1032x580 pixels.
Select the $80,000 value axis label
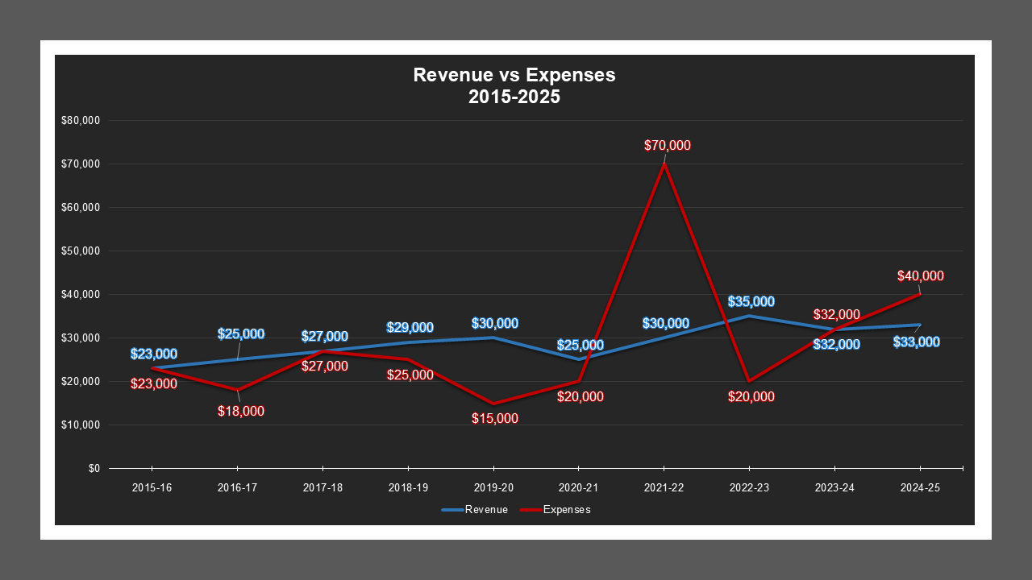click(x=81, y=120)
